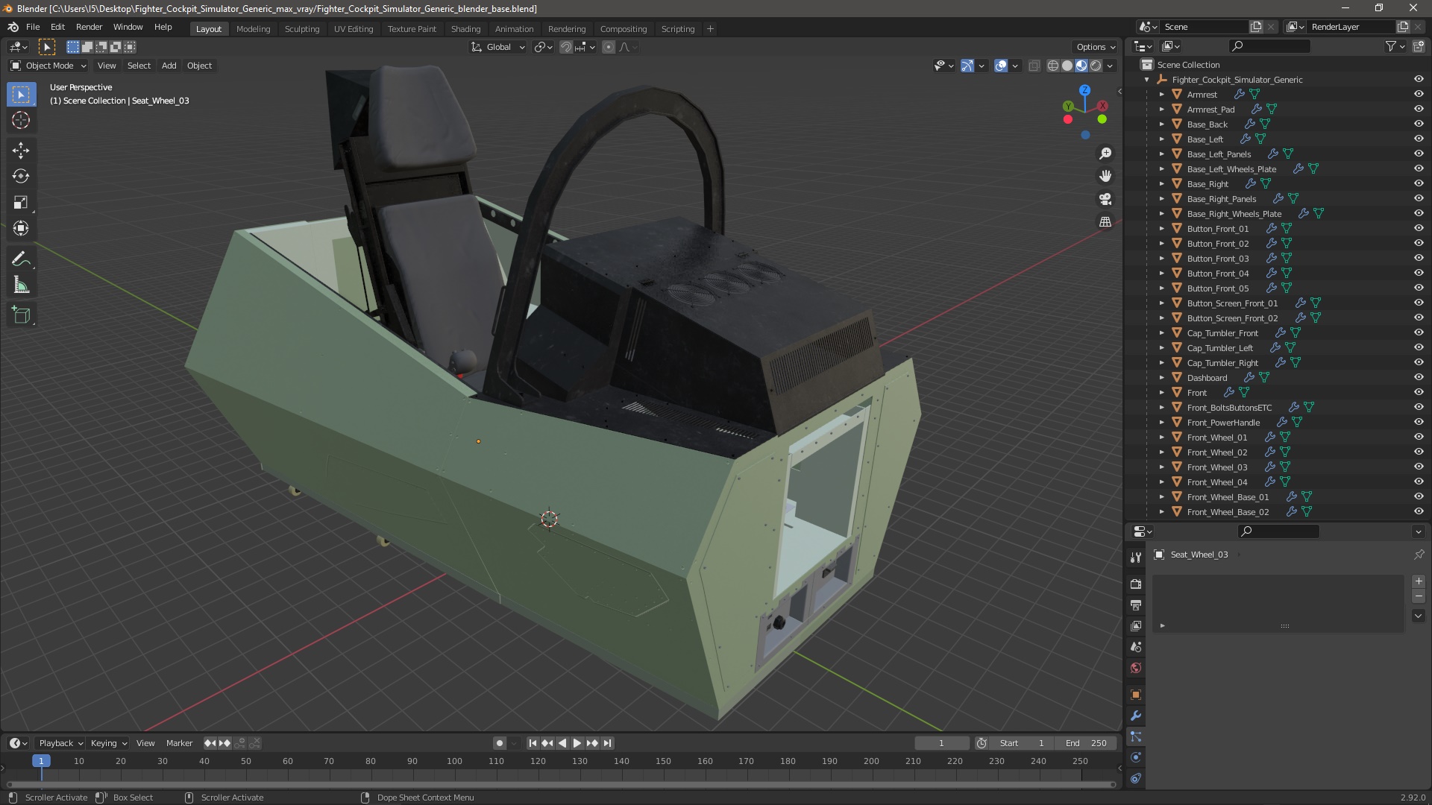Switch to the Shading workspace tab
The image size is (1432, 805).
[465, 29]
